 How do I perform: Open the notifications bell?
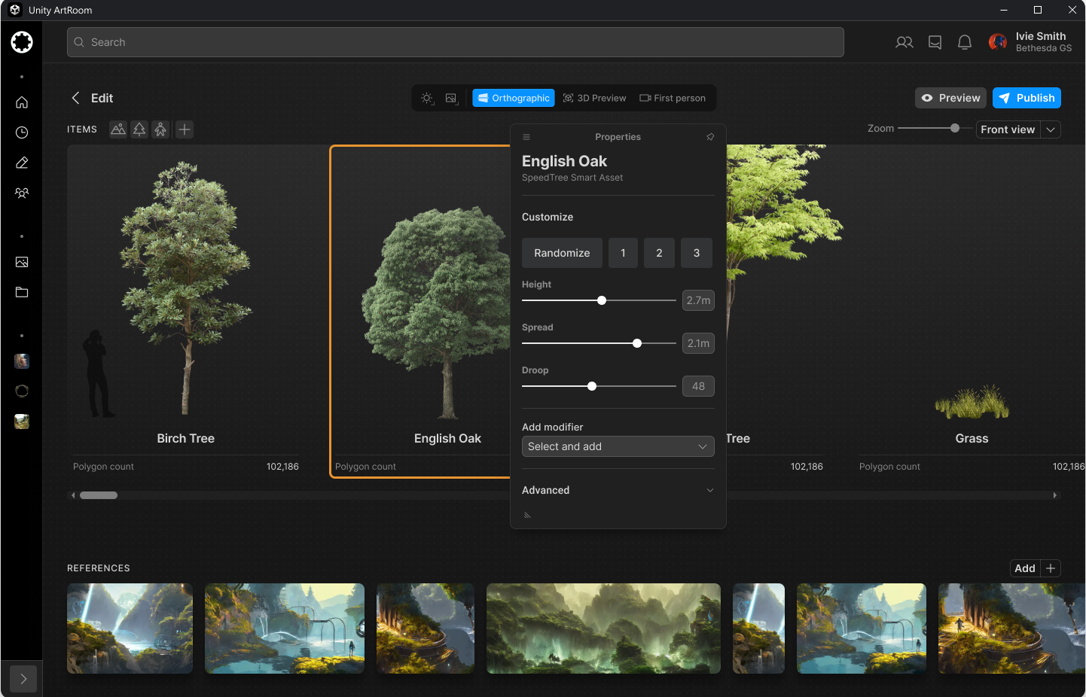click(x=964, y=42)
